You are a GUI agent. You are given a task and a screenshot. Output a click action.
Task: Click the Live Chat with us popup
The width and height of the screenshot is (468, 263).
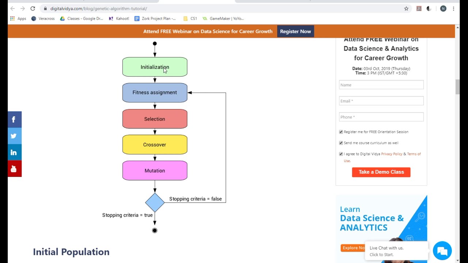(397, 251)
